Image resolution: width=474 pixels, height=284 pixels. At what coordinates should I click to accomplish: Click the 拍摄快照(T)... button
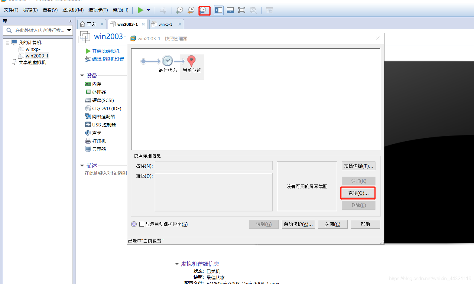pyautogui.click(x=359, y=166)
